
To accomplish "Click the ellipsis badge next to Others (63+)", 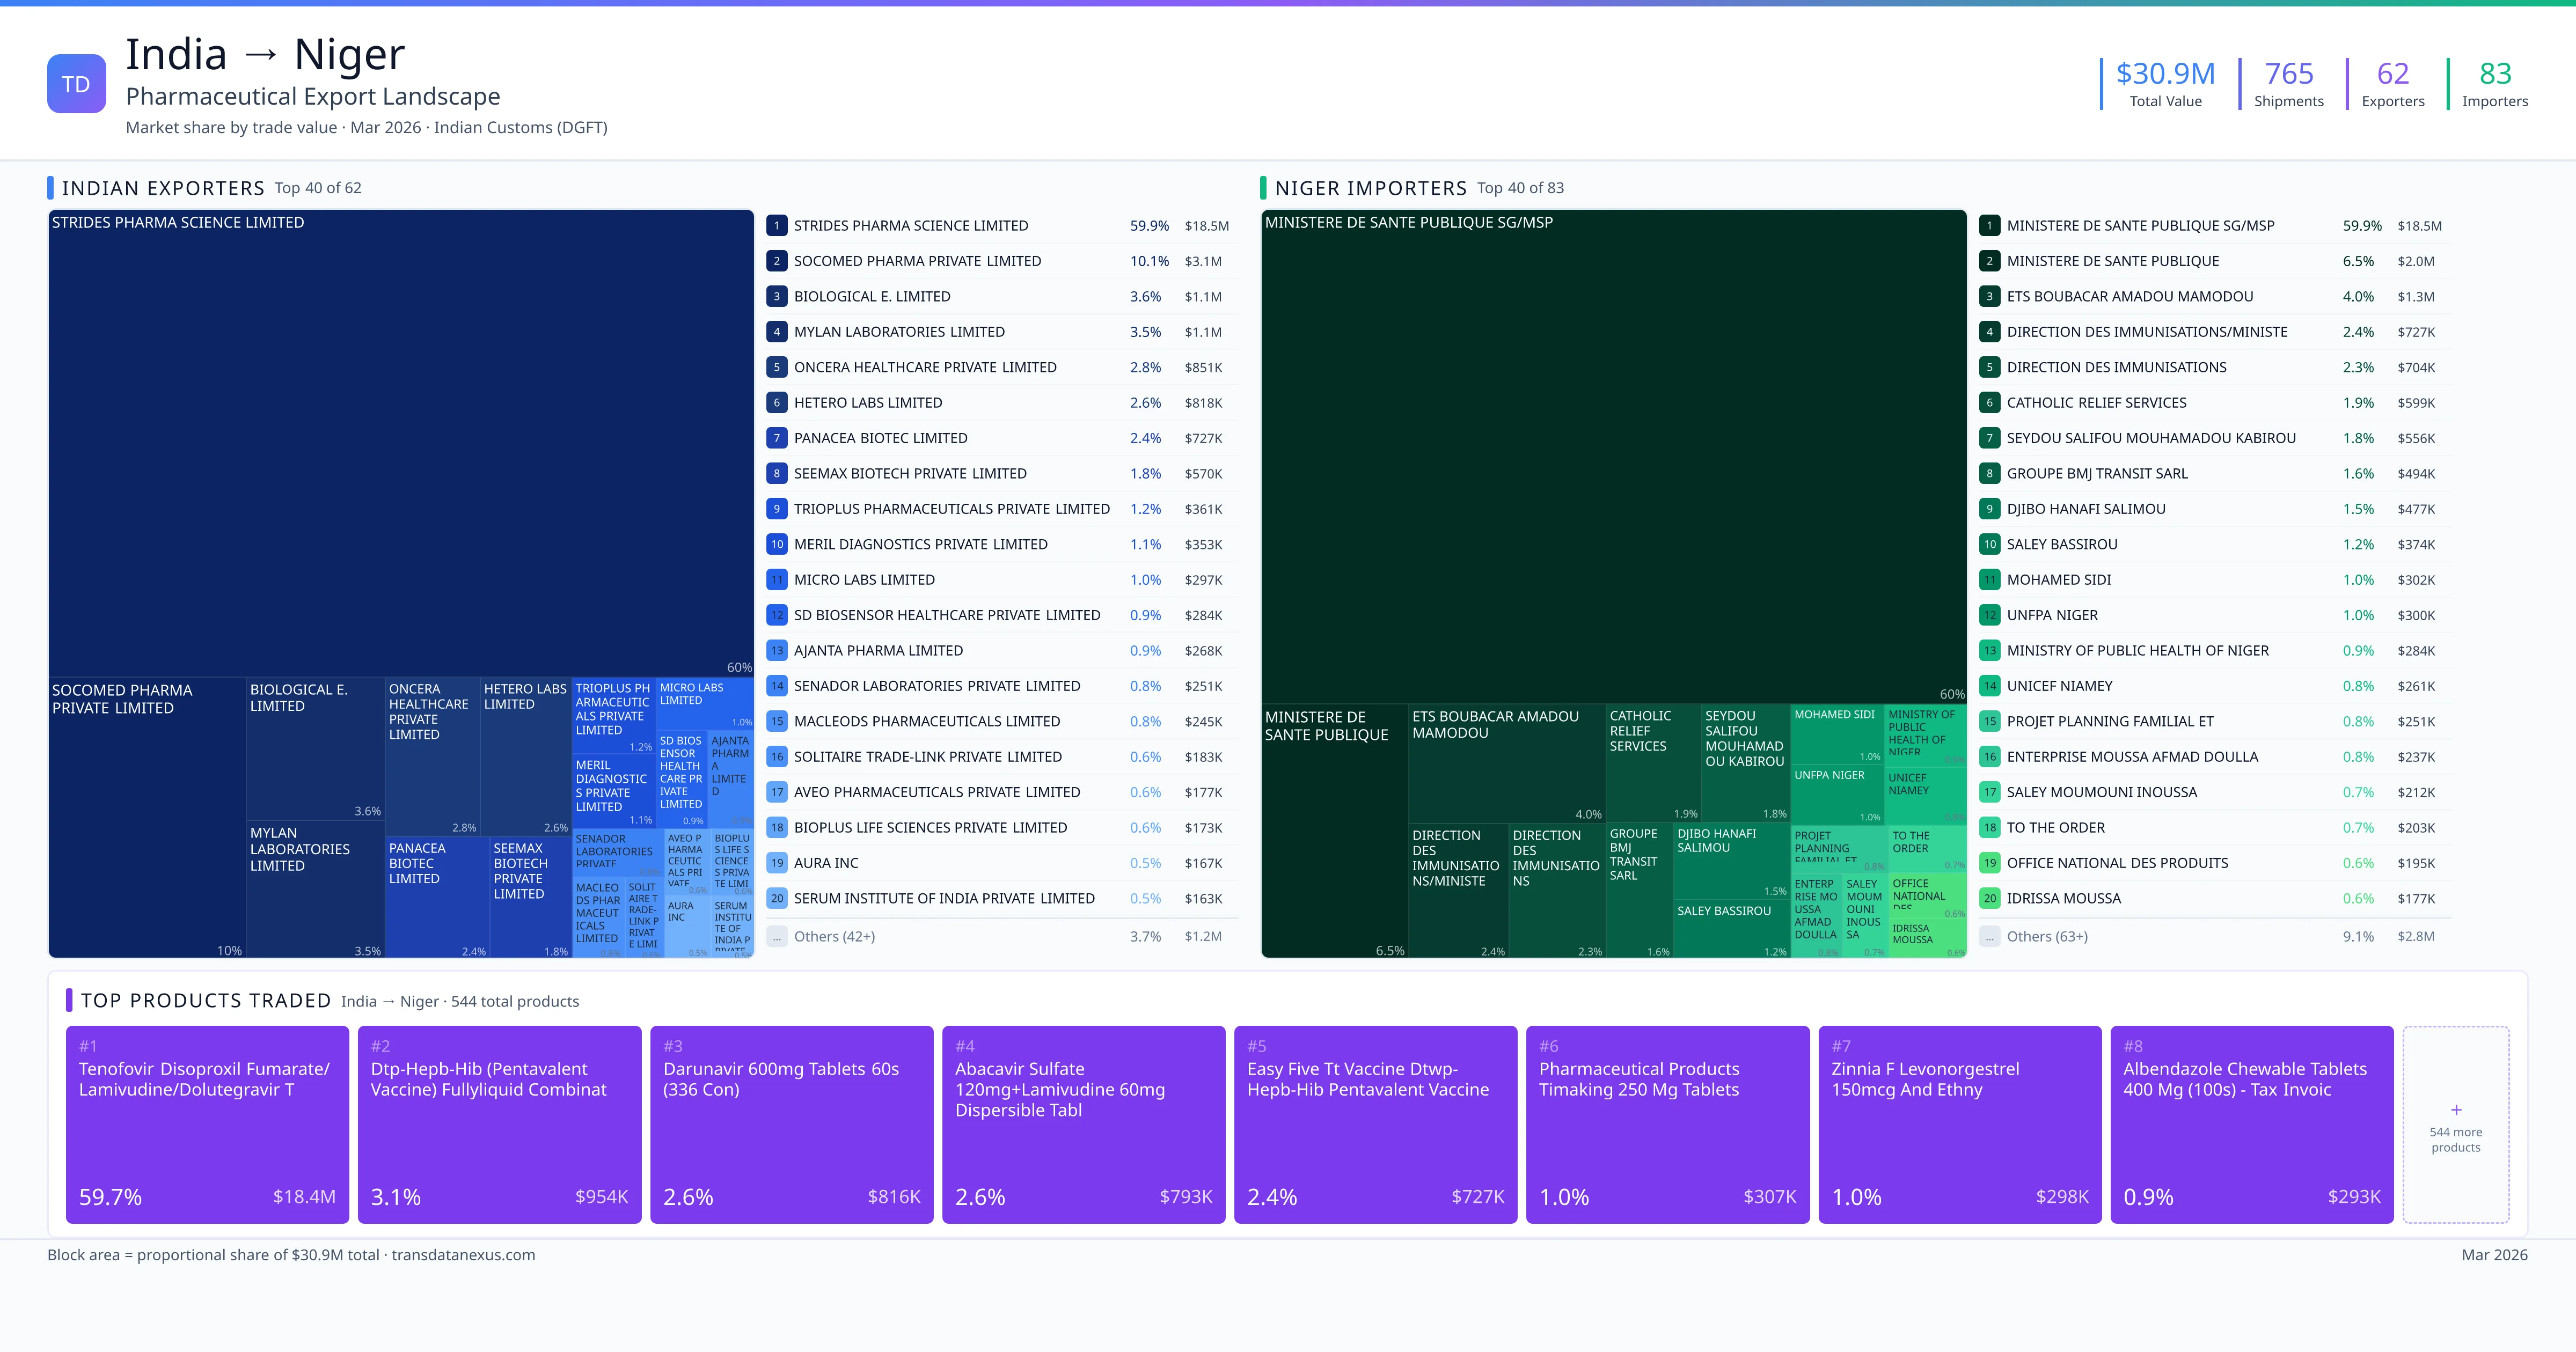I will click(x=1989, y=937).
